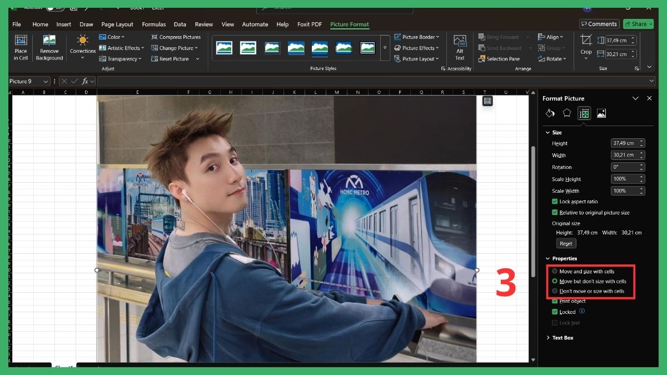Disable the Print object checkbox
Image resolution: width=667 pixels, height=375 pixels.
click(554, 301)
